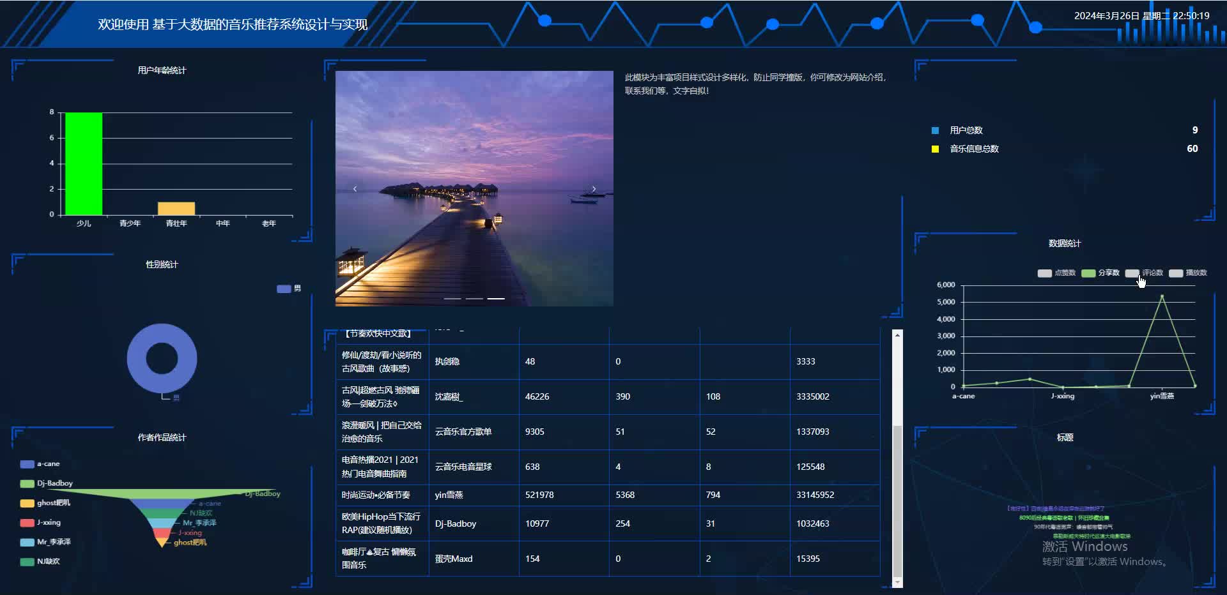Viewport: 1227px width, 595px height.
Task: Select the second carousel indicator dash
Action: (474, 298)
